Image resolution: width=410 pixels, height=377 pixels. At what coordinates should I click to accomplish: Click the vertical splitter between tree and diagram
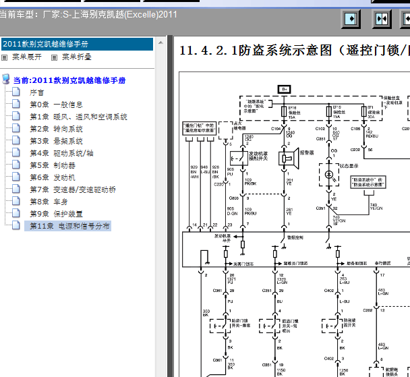170,206
